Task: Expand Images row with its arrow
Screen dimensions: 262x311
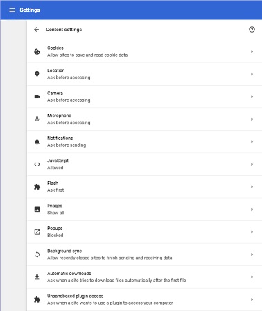Action: pyautogui.click(x=252, y=209)
